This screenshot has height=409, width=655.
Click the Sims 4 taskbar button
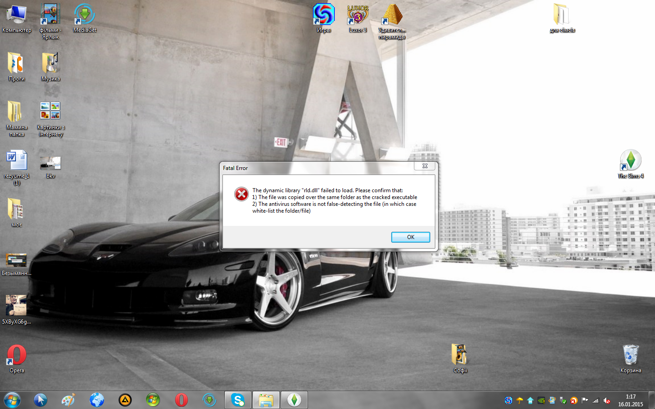click(x=294, y=400)
